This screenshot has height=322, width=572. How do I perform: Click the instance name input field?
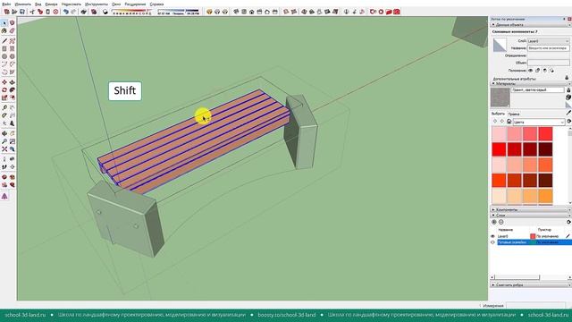549,48
